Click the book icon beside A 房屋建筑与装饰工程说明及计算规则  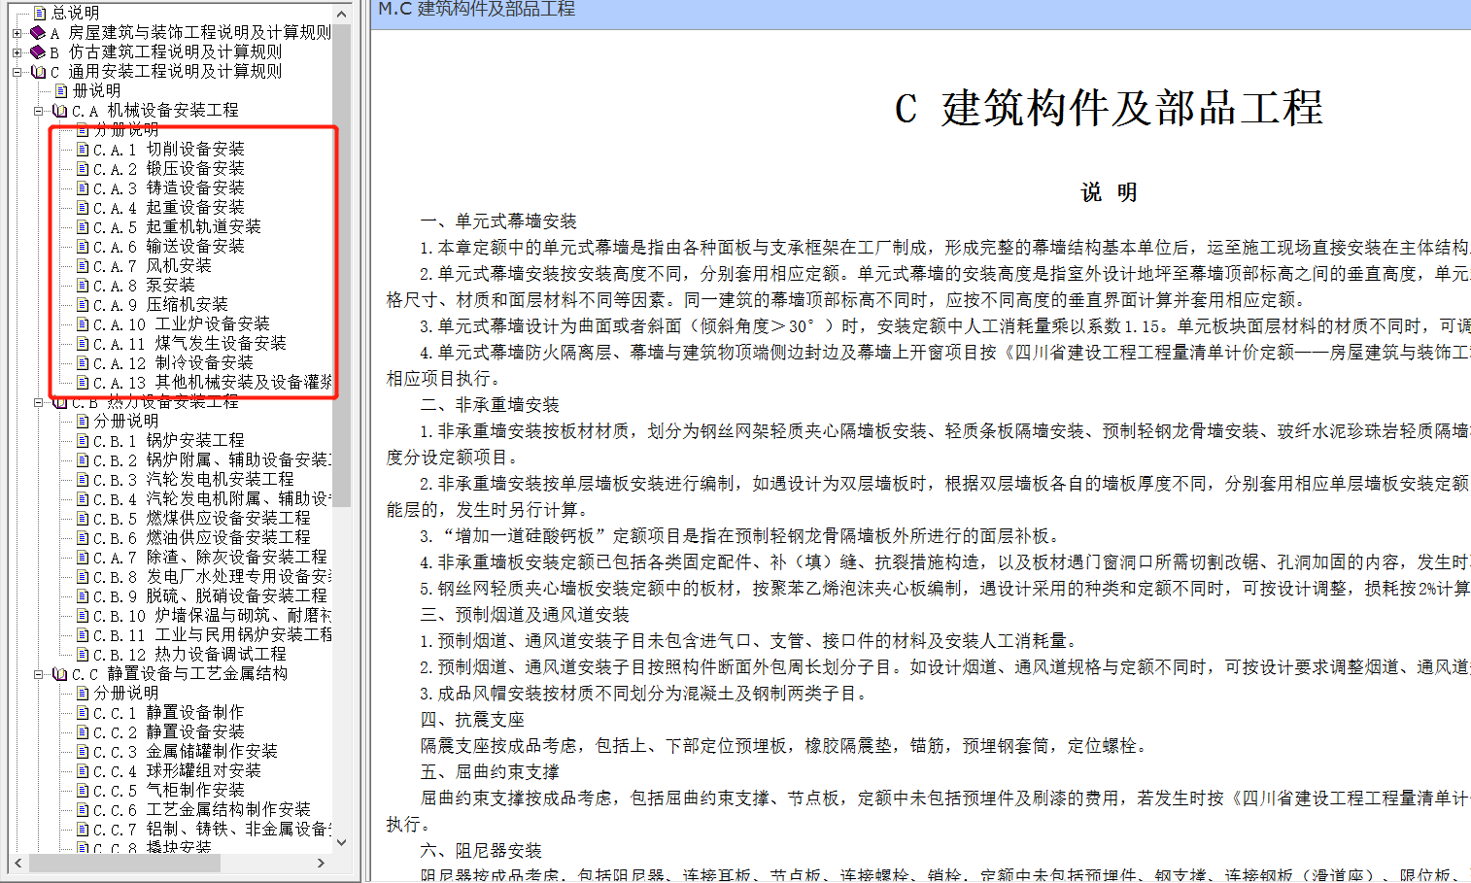coord(38,32)
